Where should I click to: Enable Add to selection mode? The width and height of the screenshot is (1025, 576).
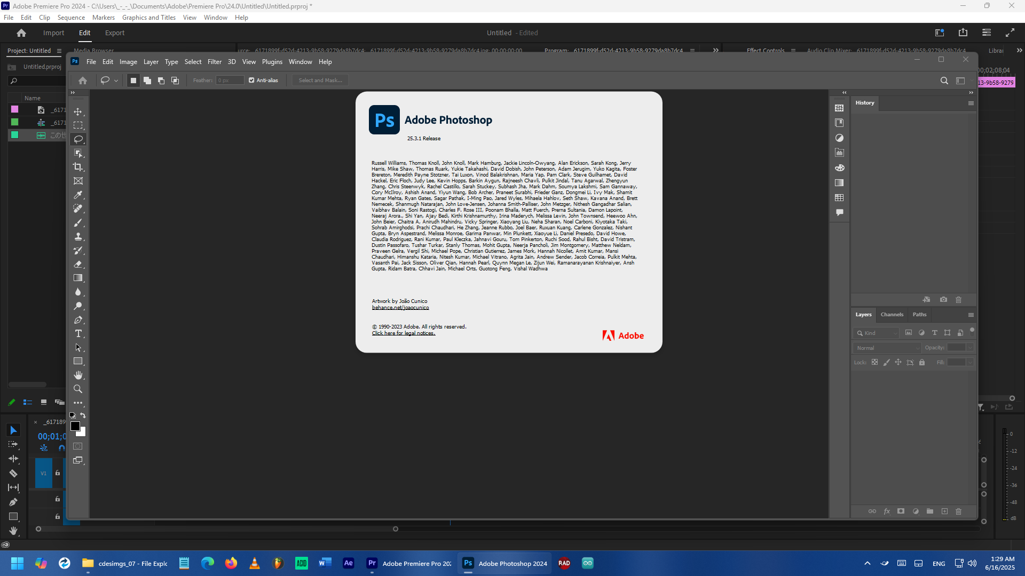147,81
